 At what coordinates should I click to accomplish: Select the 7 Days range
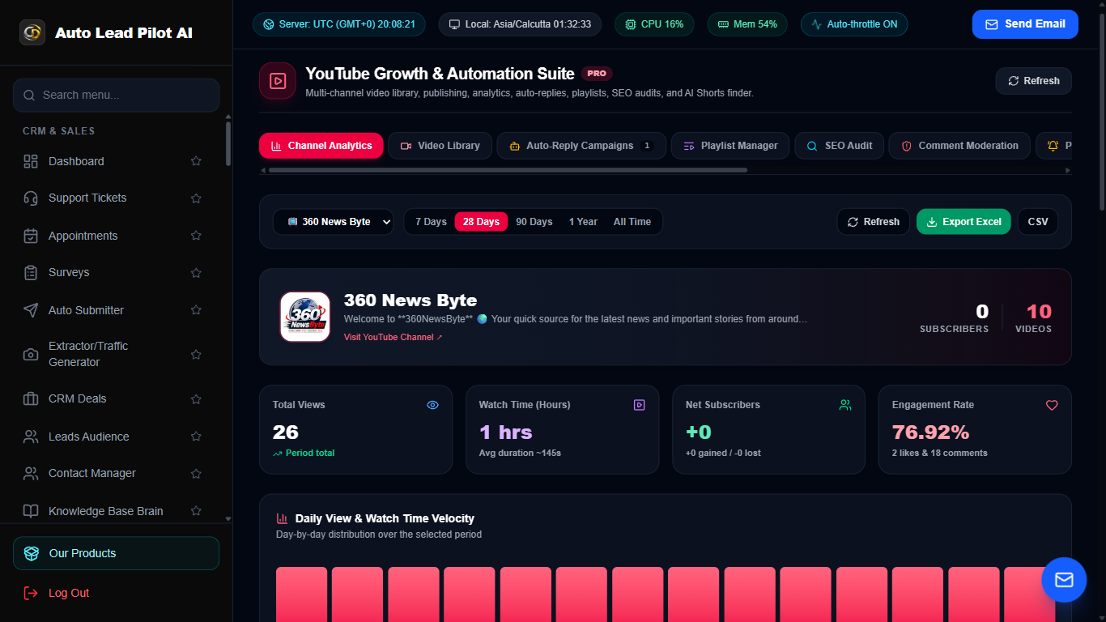[x=431, y=222]
